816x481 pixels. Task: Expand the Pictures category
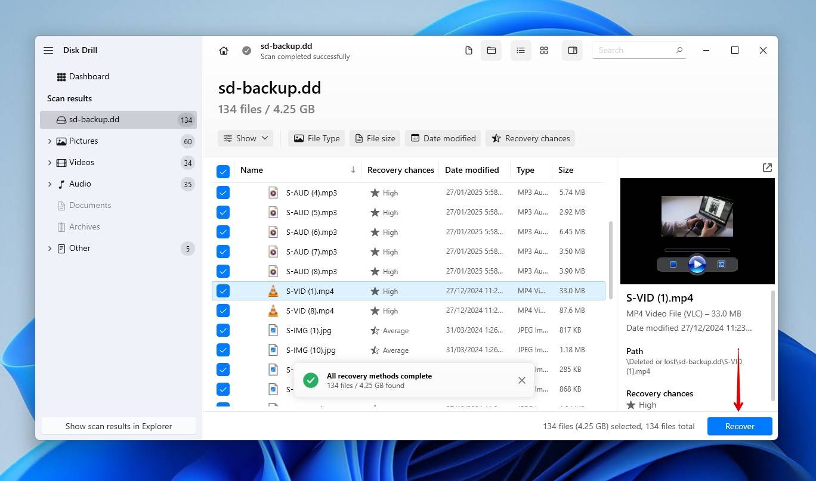pyautogui.click(x=50, y=141)
